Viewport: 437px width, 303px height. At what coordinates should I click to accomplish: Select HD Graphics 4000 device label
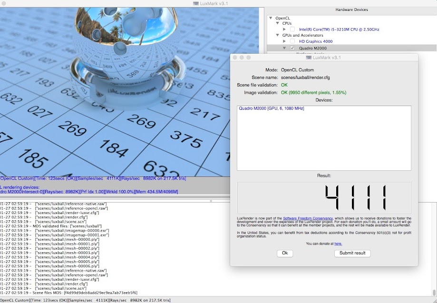pyautogui.click(x=316, y=41)
